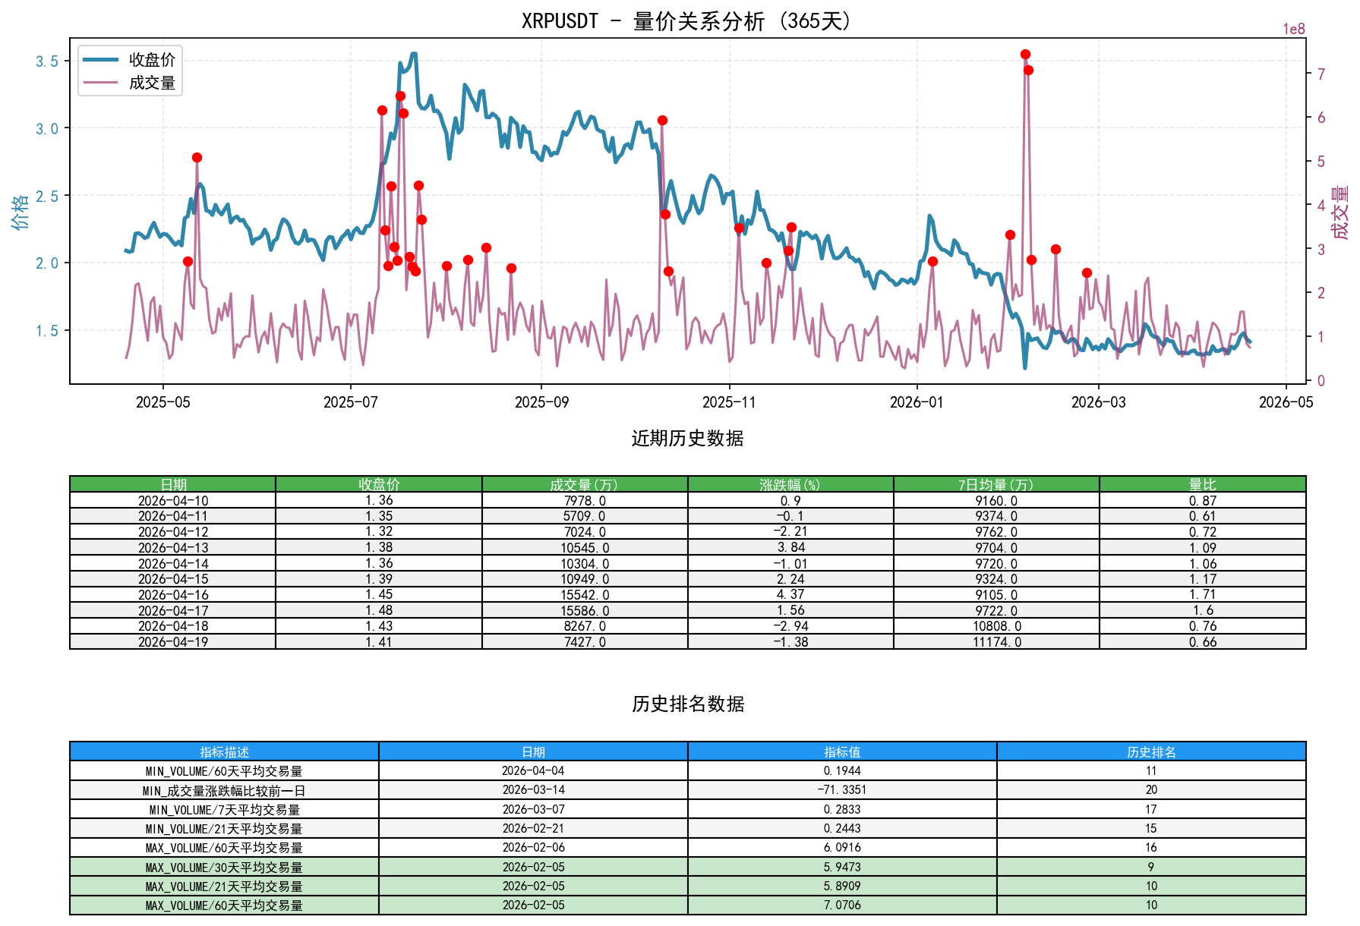Click the 历史排名 column header
Screen dimensions: 1360x926
coord(1151,751)
